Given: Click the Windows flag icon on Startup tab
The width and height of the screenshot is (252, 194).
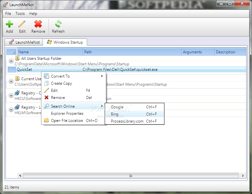Looking at the screenshot, I should pos(49,42).
